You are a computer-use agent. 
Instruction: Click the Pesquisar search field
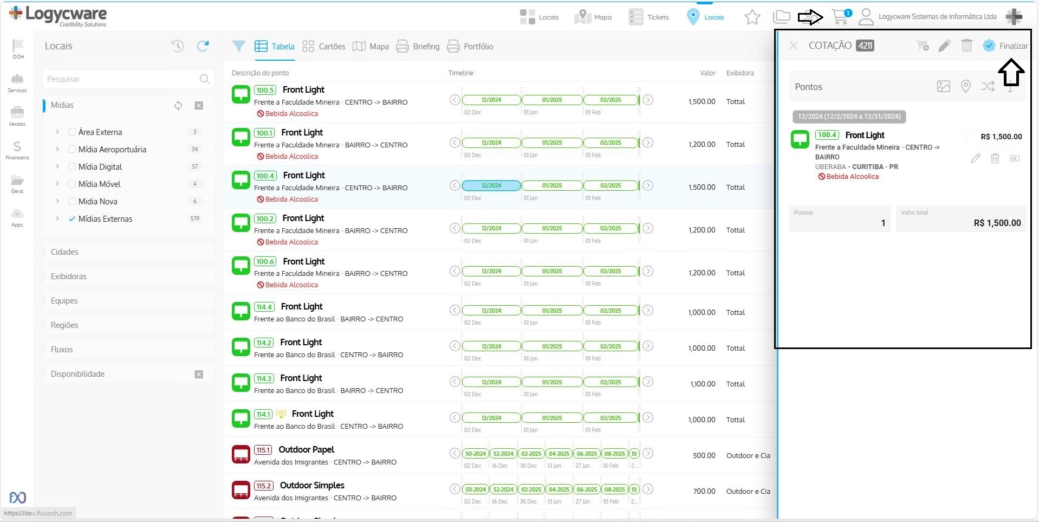click(x=128, y=79)
